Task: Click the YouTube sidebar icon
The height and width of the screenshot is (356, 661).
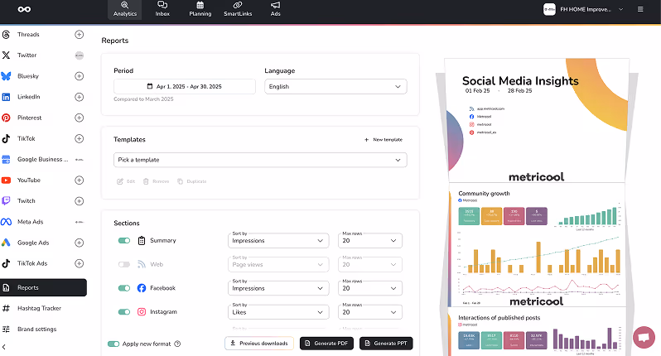Action: click(x=6, y=180)
